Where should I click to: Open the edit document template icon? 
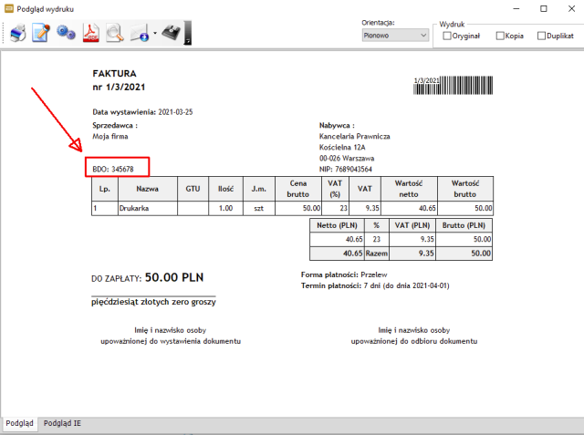(41, 33)
